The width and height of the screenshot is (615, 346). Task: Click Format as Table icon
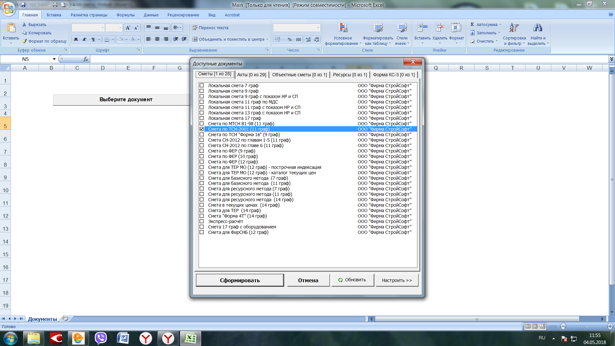pyautogui.click(x=378, y=28)
